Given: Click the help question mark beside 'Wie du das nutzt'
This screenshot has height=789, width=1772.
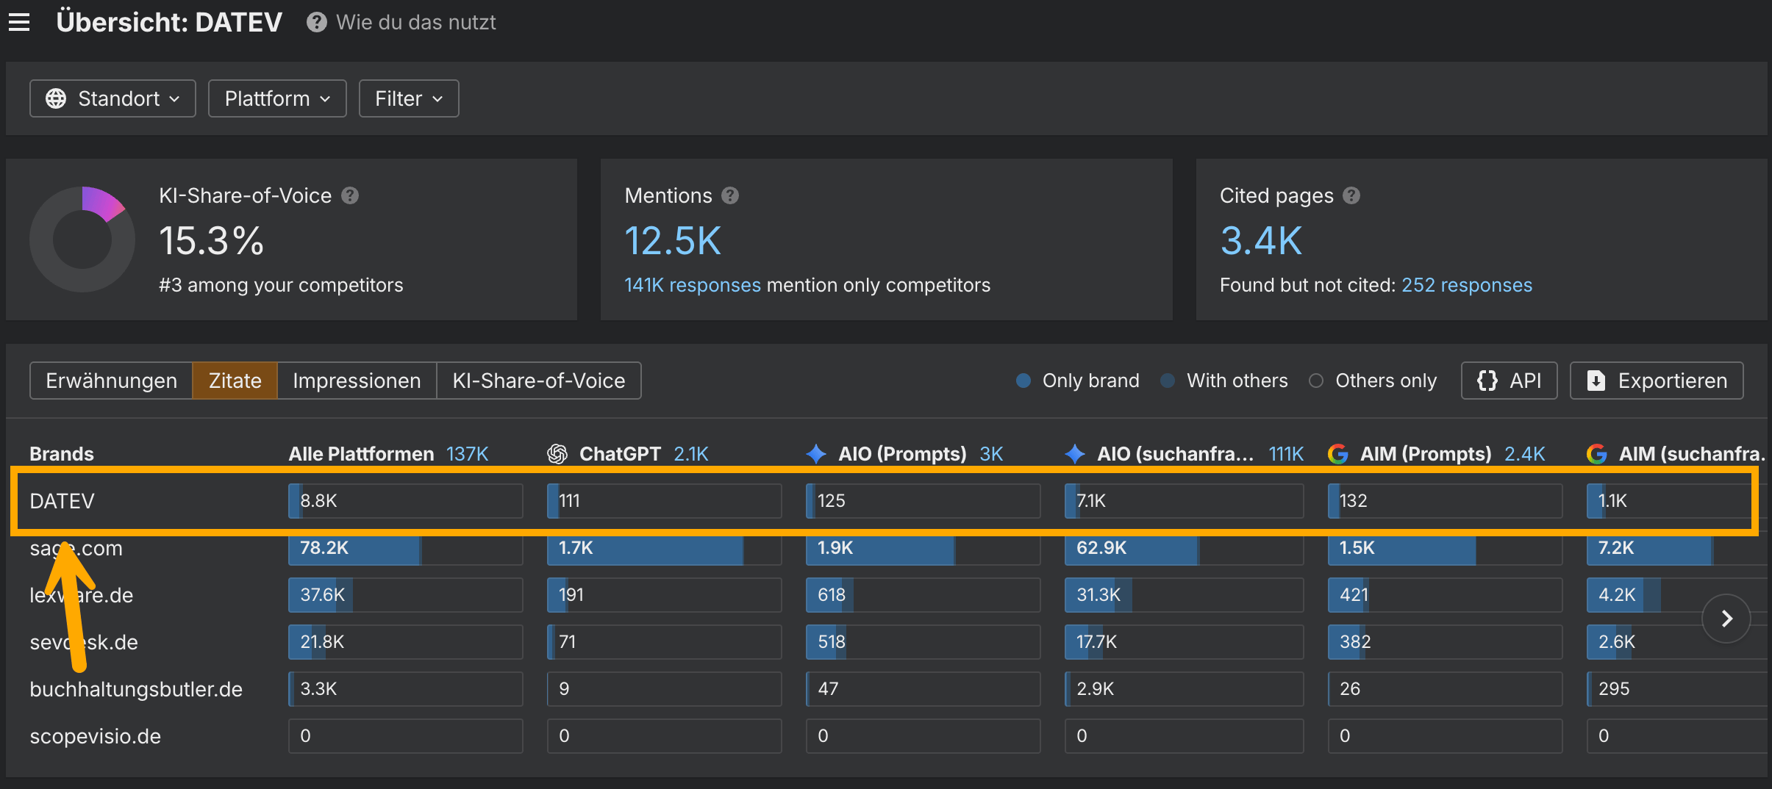Looking at the screenshot, I should pos(317,23).
